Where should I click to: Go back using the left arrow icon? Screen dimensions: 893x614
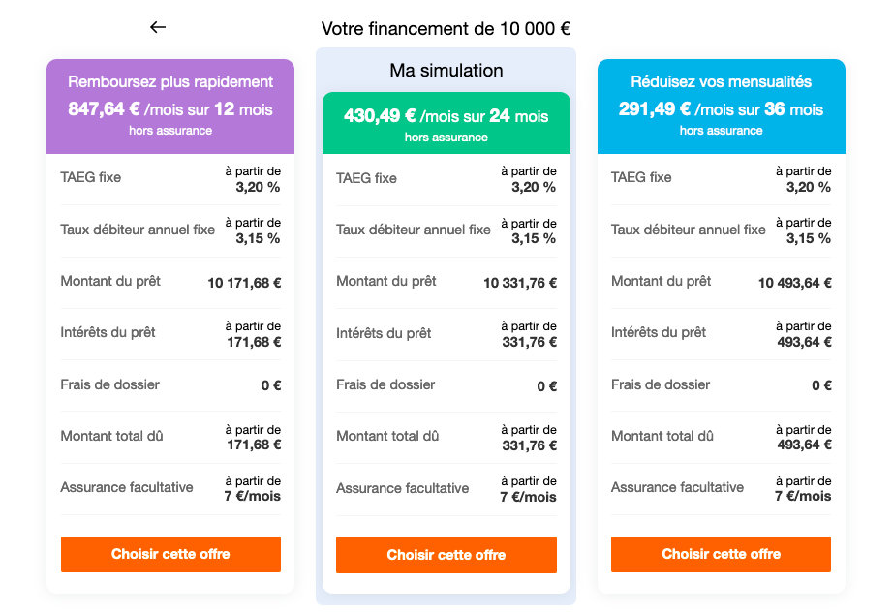(158, 27)
